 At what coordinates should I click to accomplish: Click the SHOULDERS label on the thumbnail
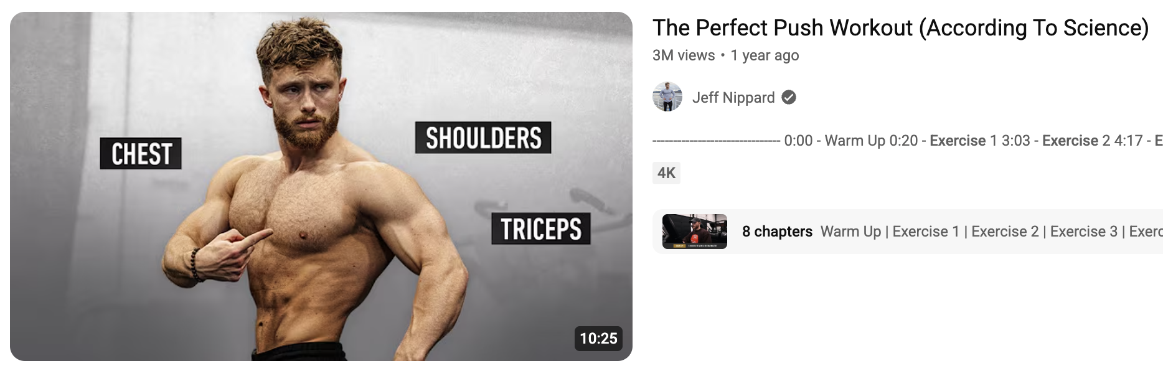(x=483, y=138)
